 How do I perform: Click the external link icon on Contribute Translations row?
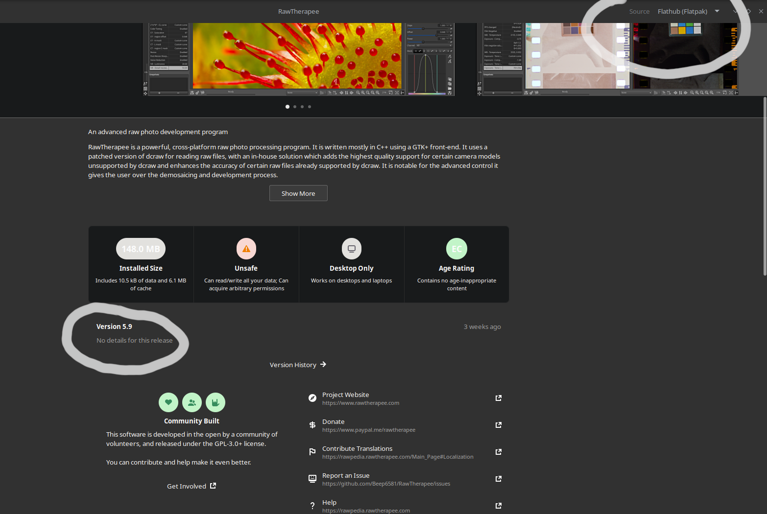click(x=499, y=452)
